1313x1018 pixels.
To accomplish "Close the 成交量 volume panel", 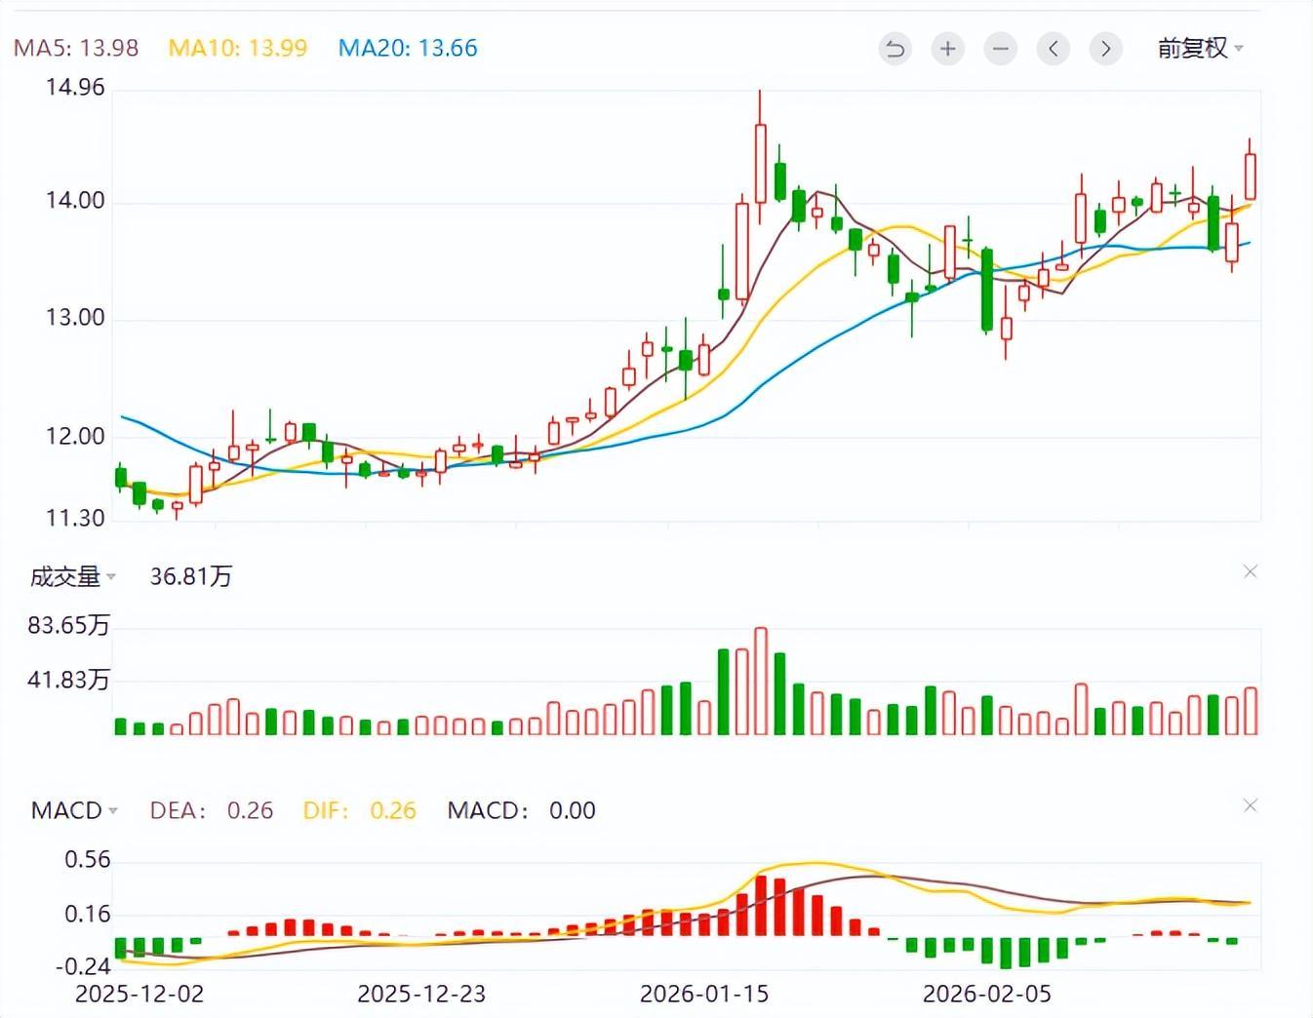I will [1251, 572].
